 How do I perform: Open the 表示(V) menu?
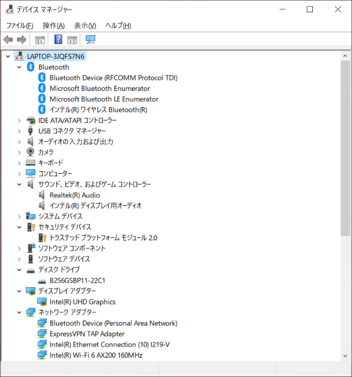85,25
